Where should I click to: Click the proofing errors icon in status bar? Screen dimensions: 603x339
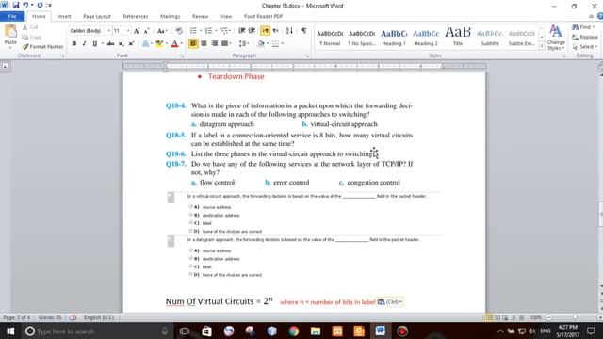73,317
